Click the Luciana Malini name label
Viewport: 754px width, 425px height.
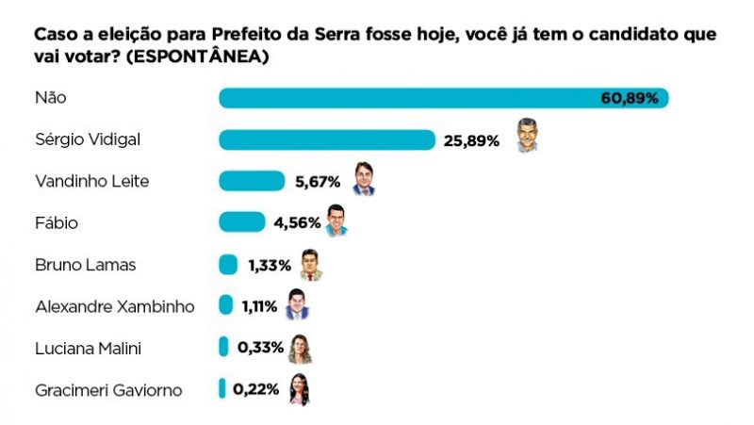coord(88,349)
